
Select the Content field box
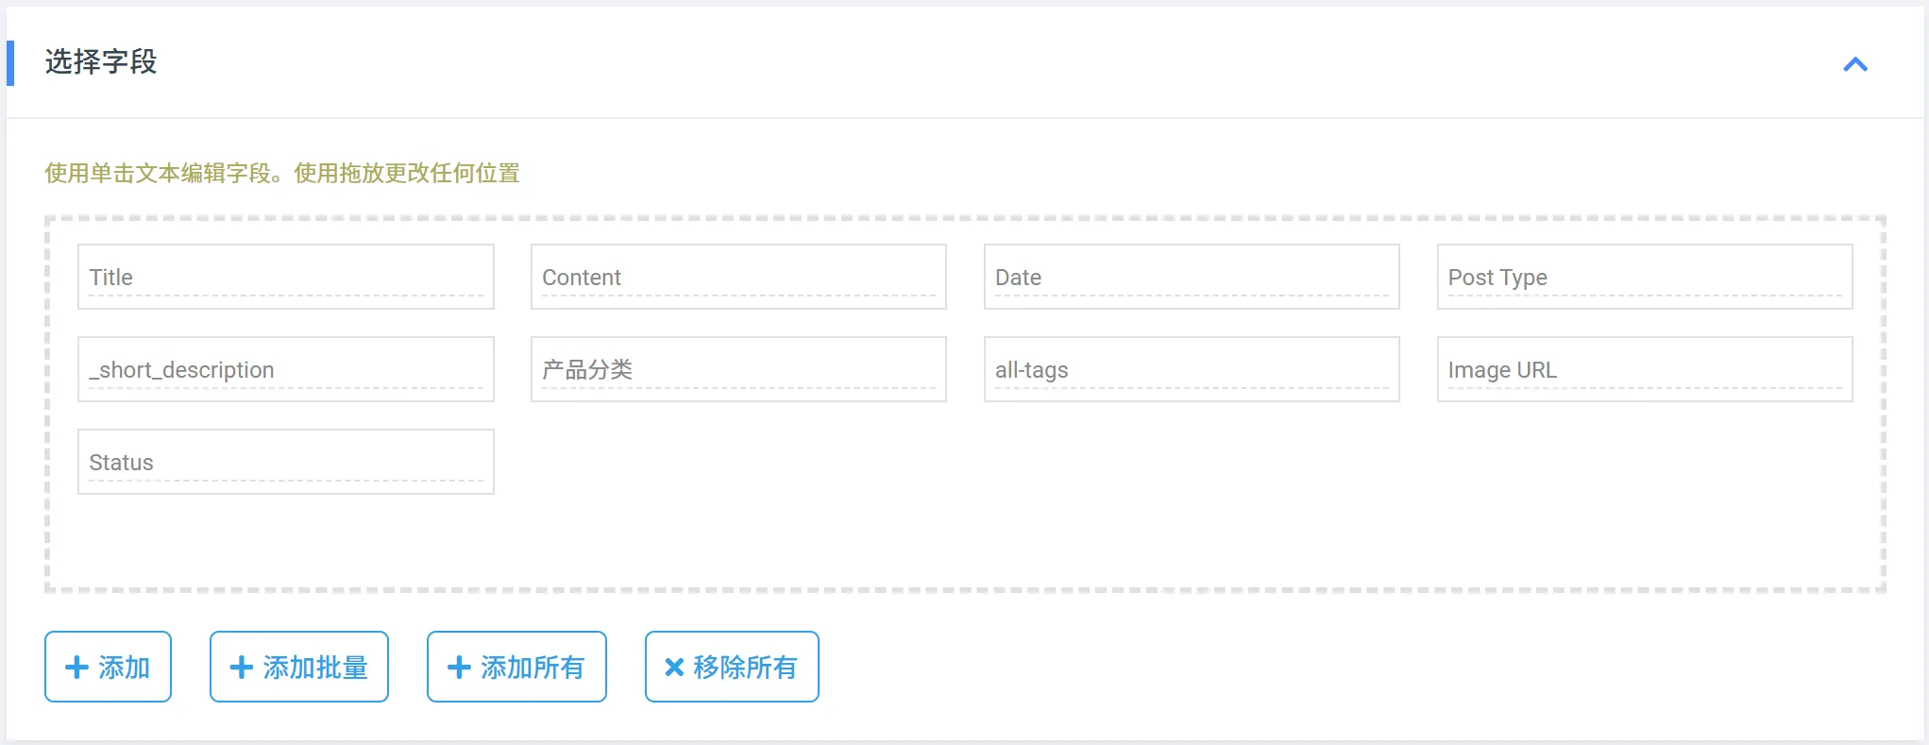pyautogui.click(x=738, y=278)
